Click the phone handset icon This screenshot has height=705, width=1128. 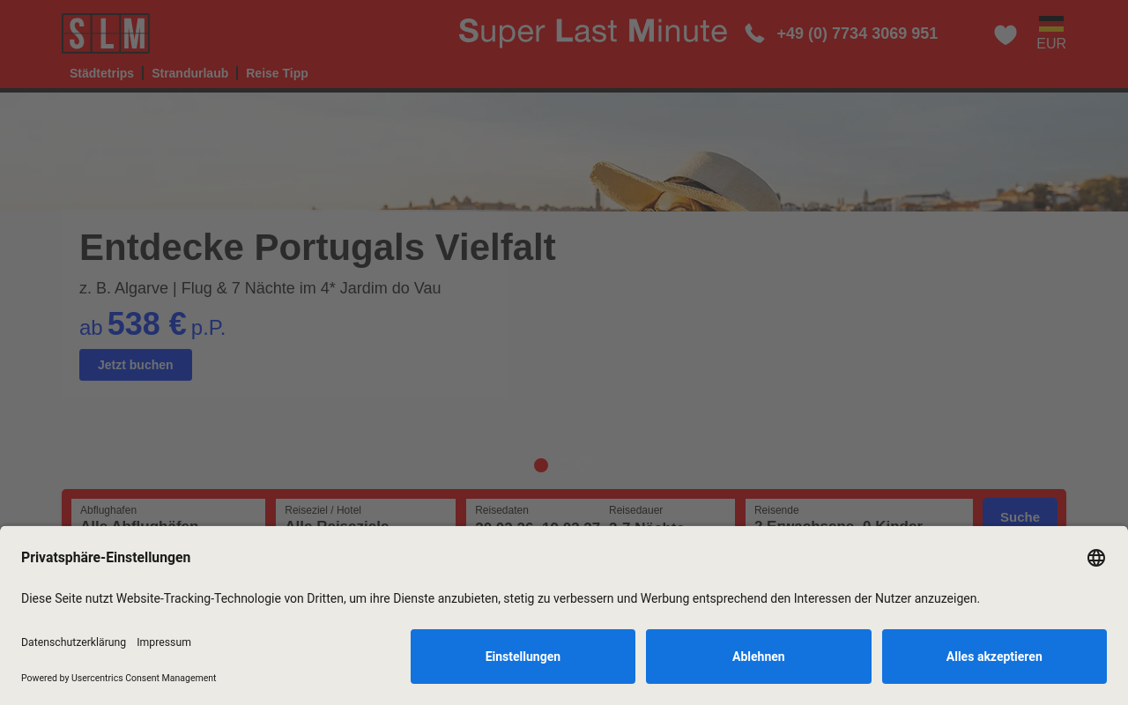tap(754, 33)
